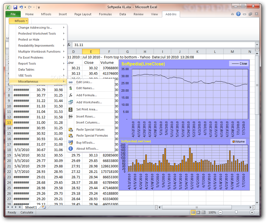Switch to the Formulas ribbon tab
Viewport: 267px width, 223px height.
(105, 14)
